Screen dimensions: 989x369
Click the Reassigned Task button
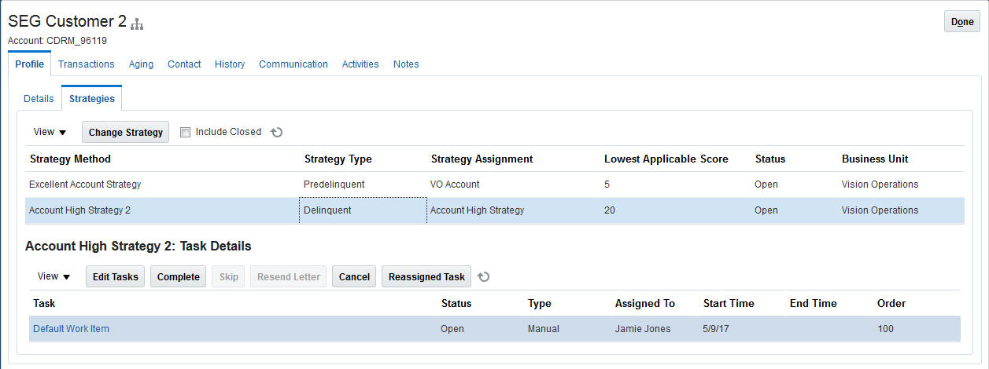(426, 276)
